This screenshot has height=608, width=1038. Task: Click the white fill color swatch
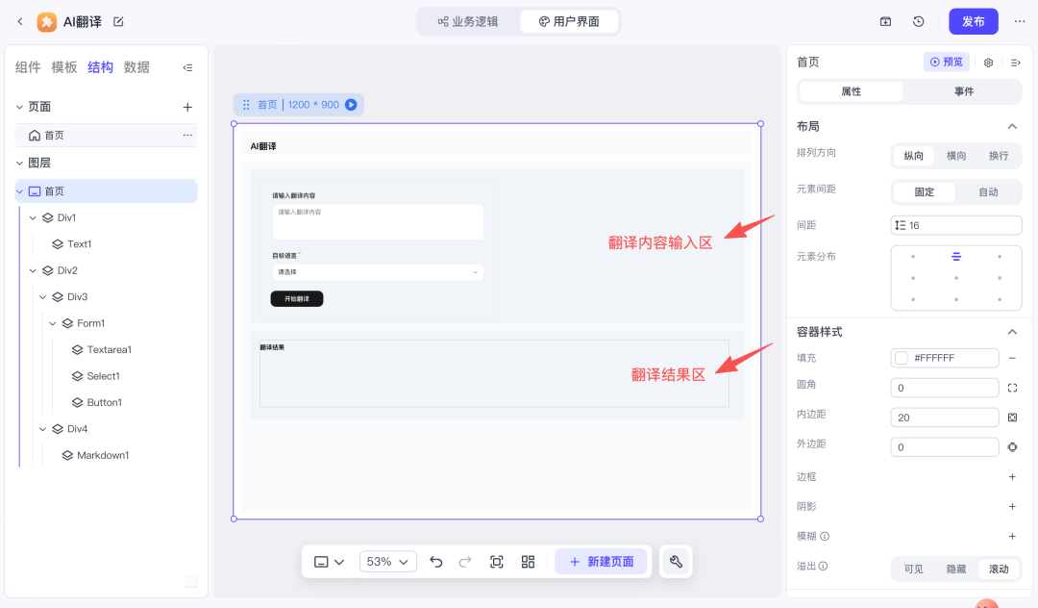pos(902,358)
